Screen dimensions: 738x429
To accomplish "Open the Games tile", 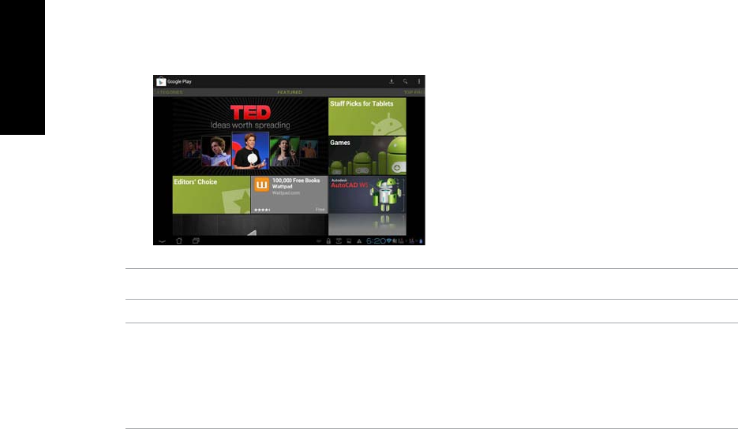I will click(367, 155).
